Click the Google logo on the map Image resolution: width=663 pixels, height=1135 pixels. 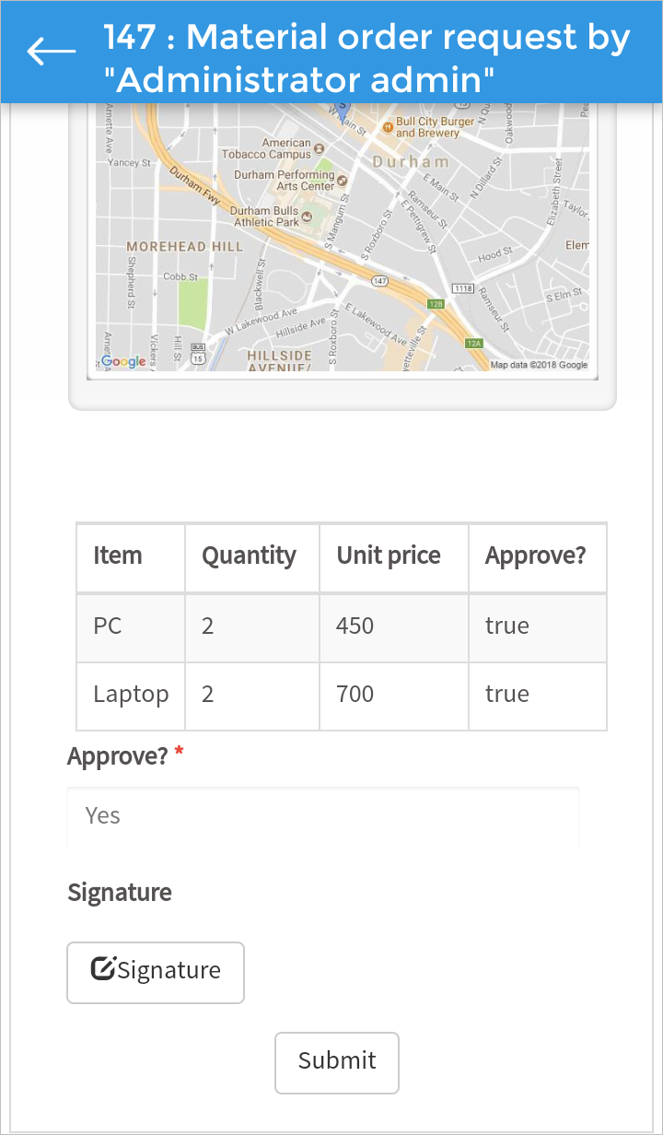(x=123, y=362)
